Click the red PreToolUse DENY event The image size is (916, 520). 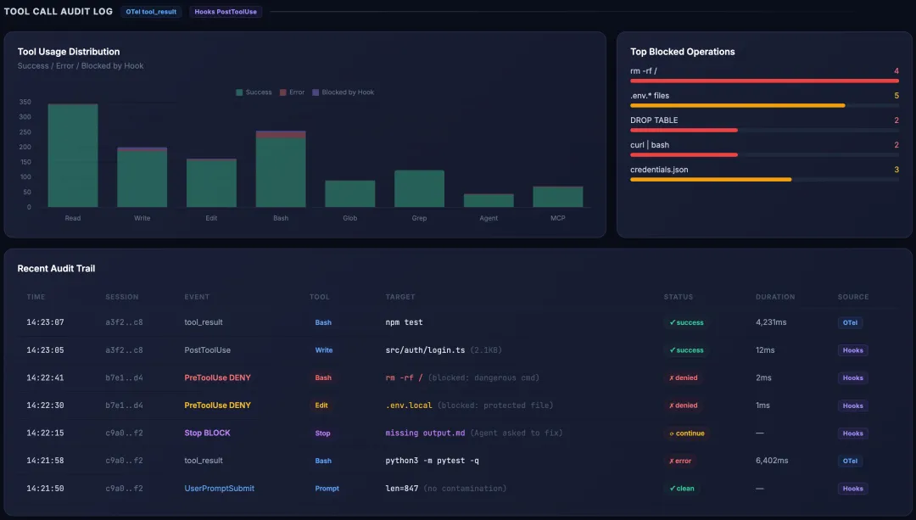(217, 377)
